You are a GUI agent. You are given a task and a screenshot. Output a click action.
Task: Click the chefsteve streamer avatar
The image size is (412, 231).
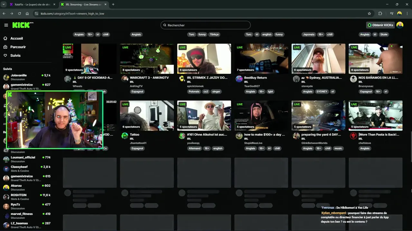(353, 136)
